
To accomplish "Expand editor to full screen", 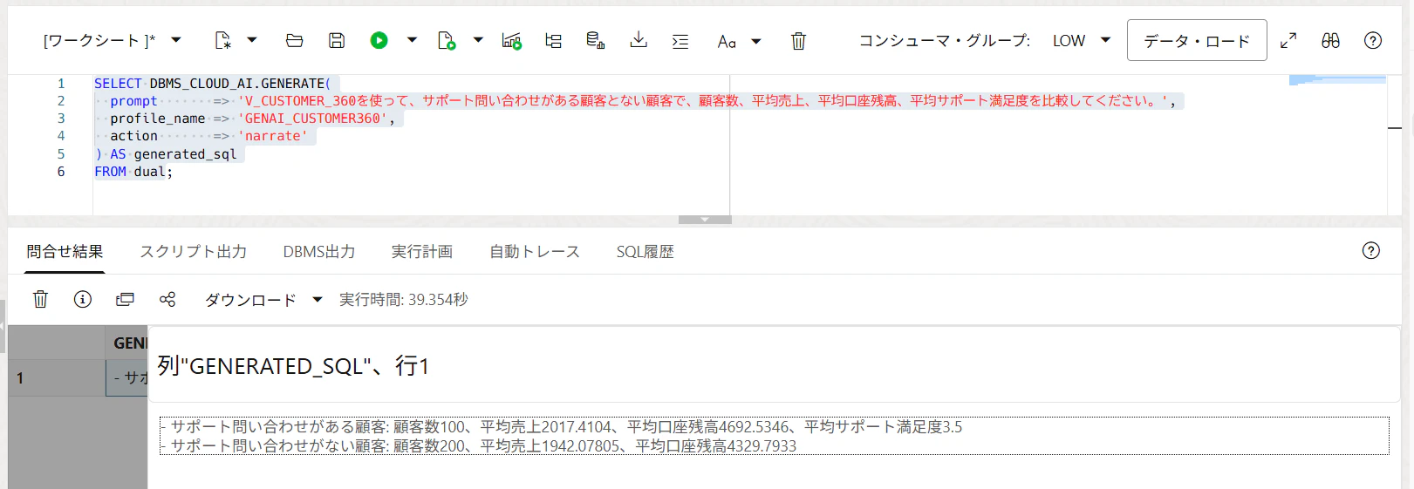I will (1288, 40).
